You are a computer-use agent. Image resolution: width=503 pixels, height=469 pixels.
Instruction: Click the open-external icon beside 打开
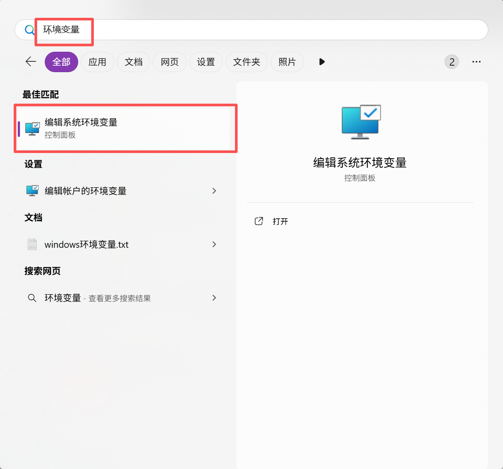258,221
